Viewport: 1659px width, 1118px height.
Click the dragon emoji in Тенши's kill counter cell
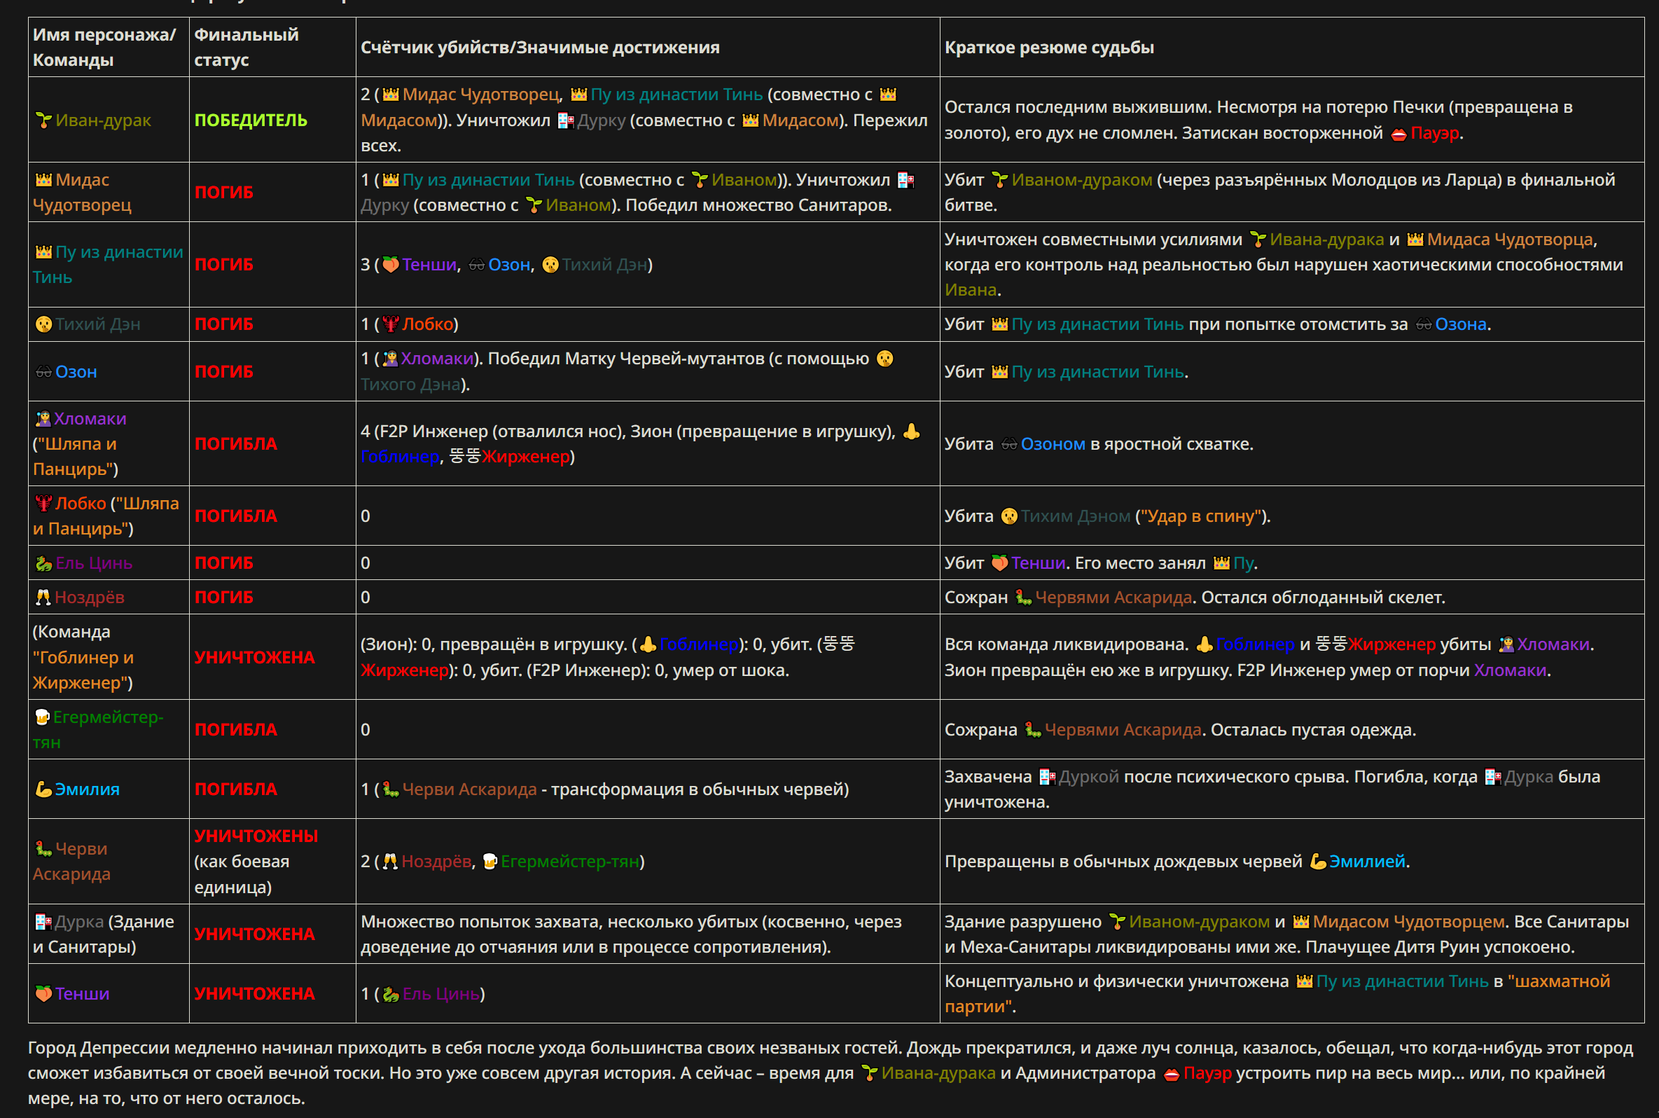pos(391,994)
